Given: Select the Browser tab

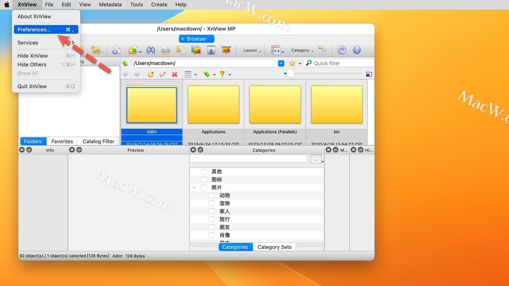Looking at the screenshot, I should pyautogui.click(x=196, y=39).
